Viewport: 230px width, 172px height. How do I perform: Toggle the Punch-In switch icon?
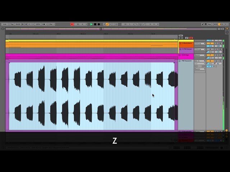pos(137,24)
